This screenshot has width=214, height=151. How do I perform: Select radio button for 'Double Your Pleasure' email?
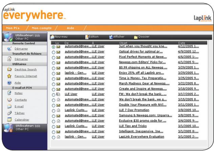[53, 106]
